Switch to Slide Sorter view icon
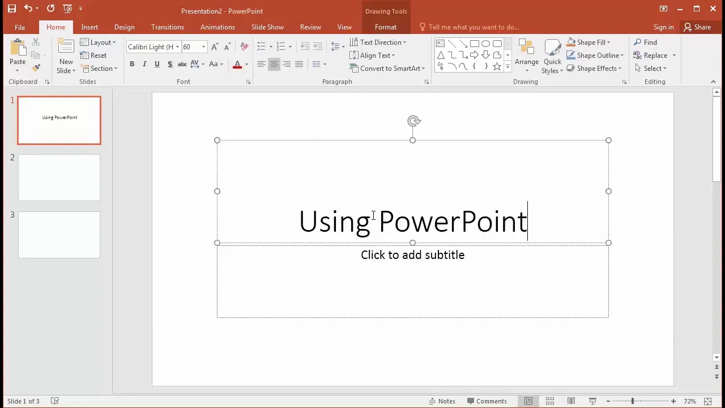Viewport: 725px width, 408px height. point(549,401)
